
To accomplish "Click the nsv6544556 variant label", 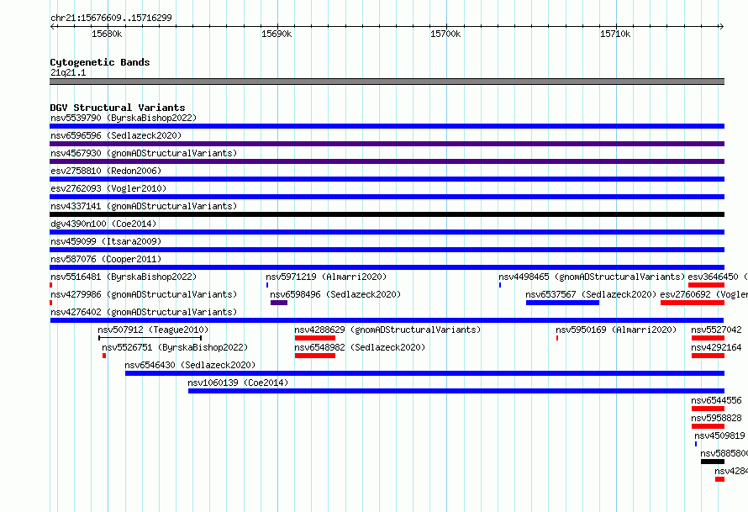I will [716, 400].
